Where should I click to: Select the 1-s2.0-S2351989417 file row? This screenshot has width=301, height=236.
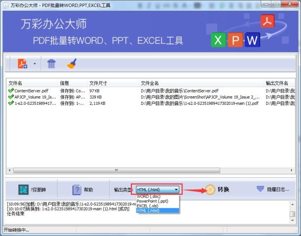click(150, 103)
